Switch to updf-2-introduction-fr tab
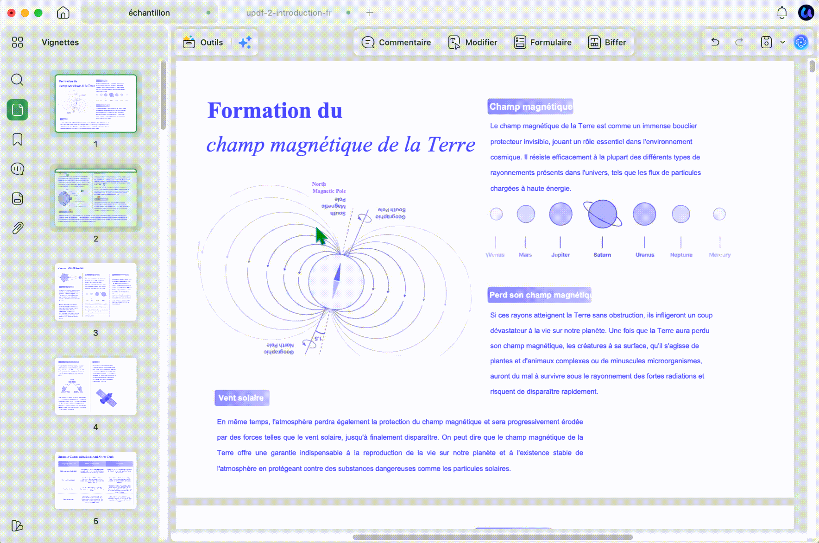 click(289, 13)
